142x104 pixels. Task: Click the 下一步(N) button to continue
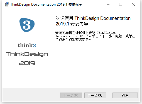(x=95, y=95)
